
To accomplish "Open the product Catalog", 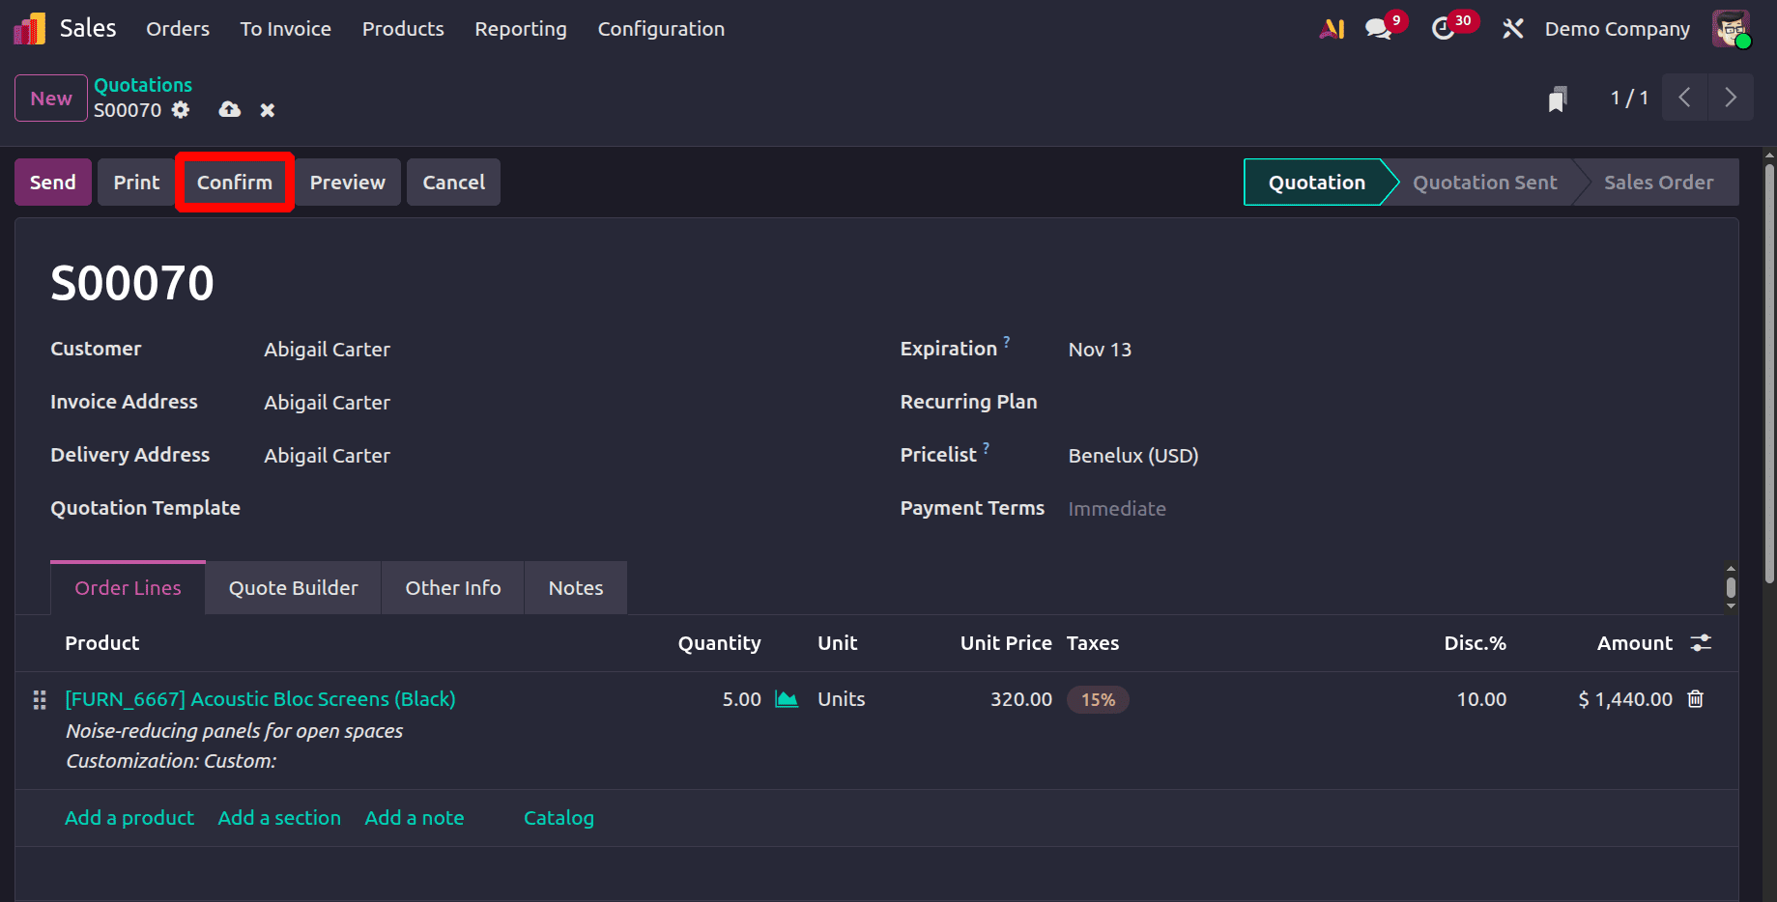I will click(559, 818).
